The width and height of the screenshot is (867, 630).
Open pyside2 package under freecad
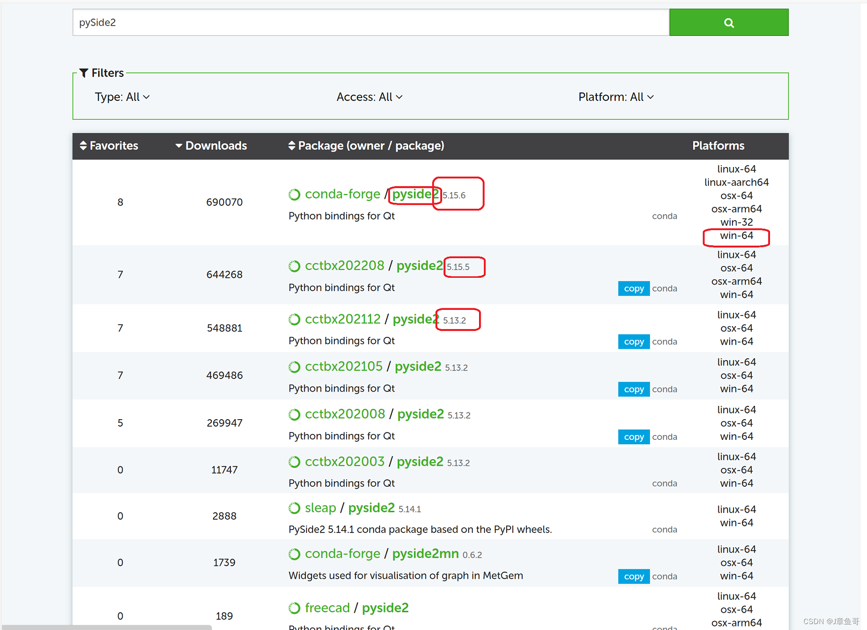(x=385, y=608)
